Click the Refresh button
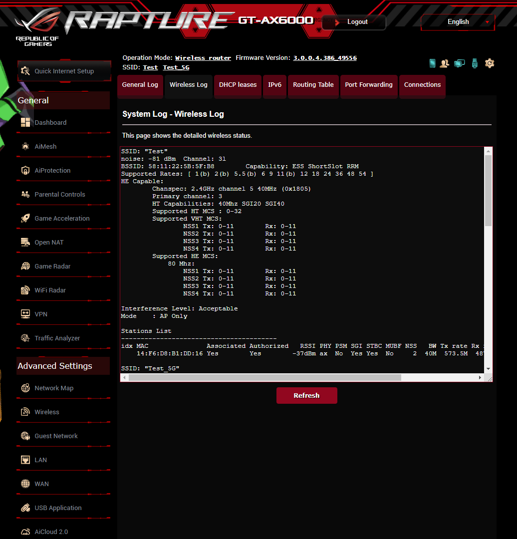The width and height of the screenshot is (517, 539). pos(306,395)
